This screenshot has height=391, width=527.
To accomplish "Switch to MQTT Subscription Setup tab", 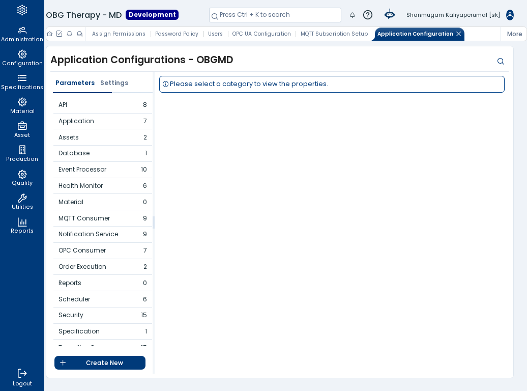I will click(x=334, y=34).
